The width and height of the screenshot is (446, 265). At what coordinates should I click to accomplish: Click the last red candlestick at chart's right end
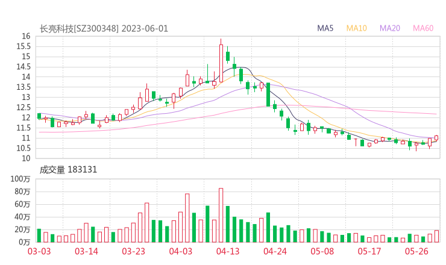(x=436, y=138)
